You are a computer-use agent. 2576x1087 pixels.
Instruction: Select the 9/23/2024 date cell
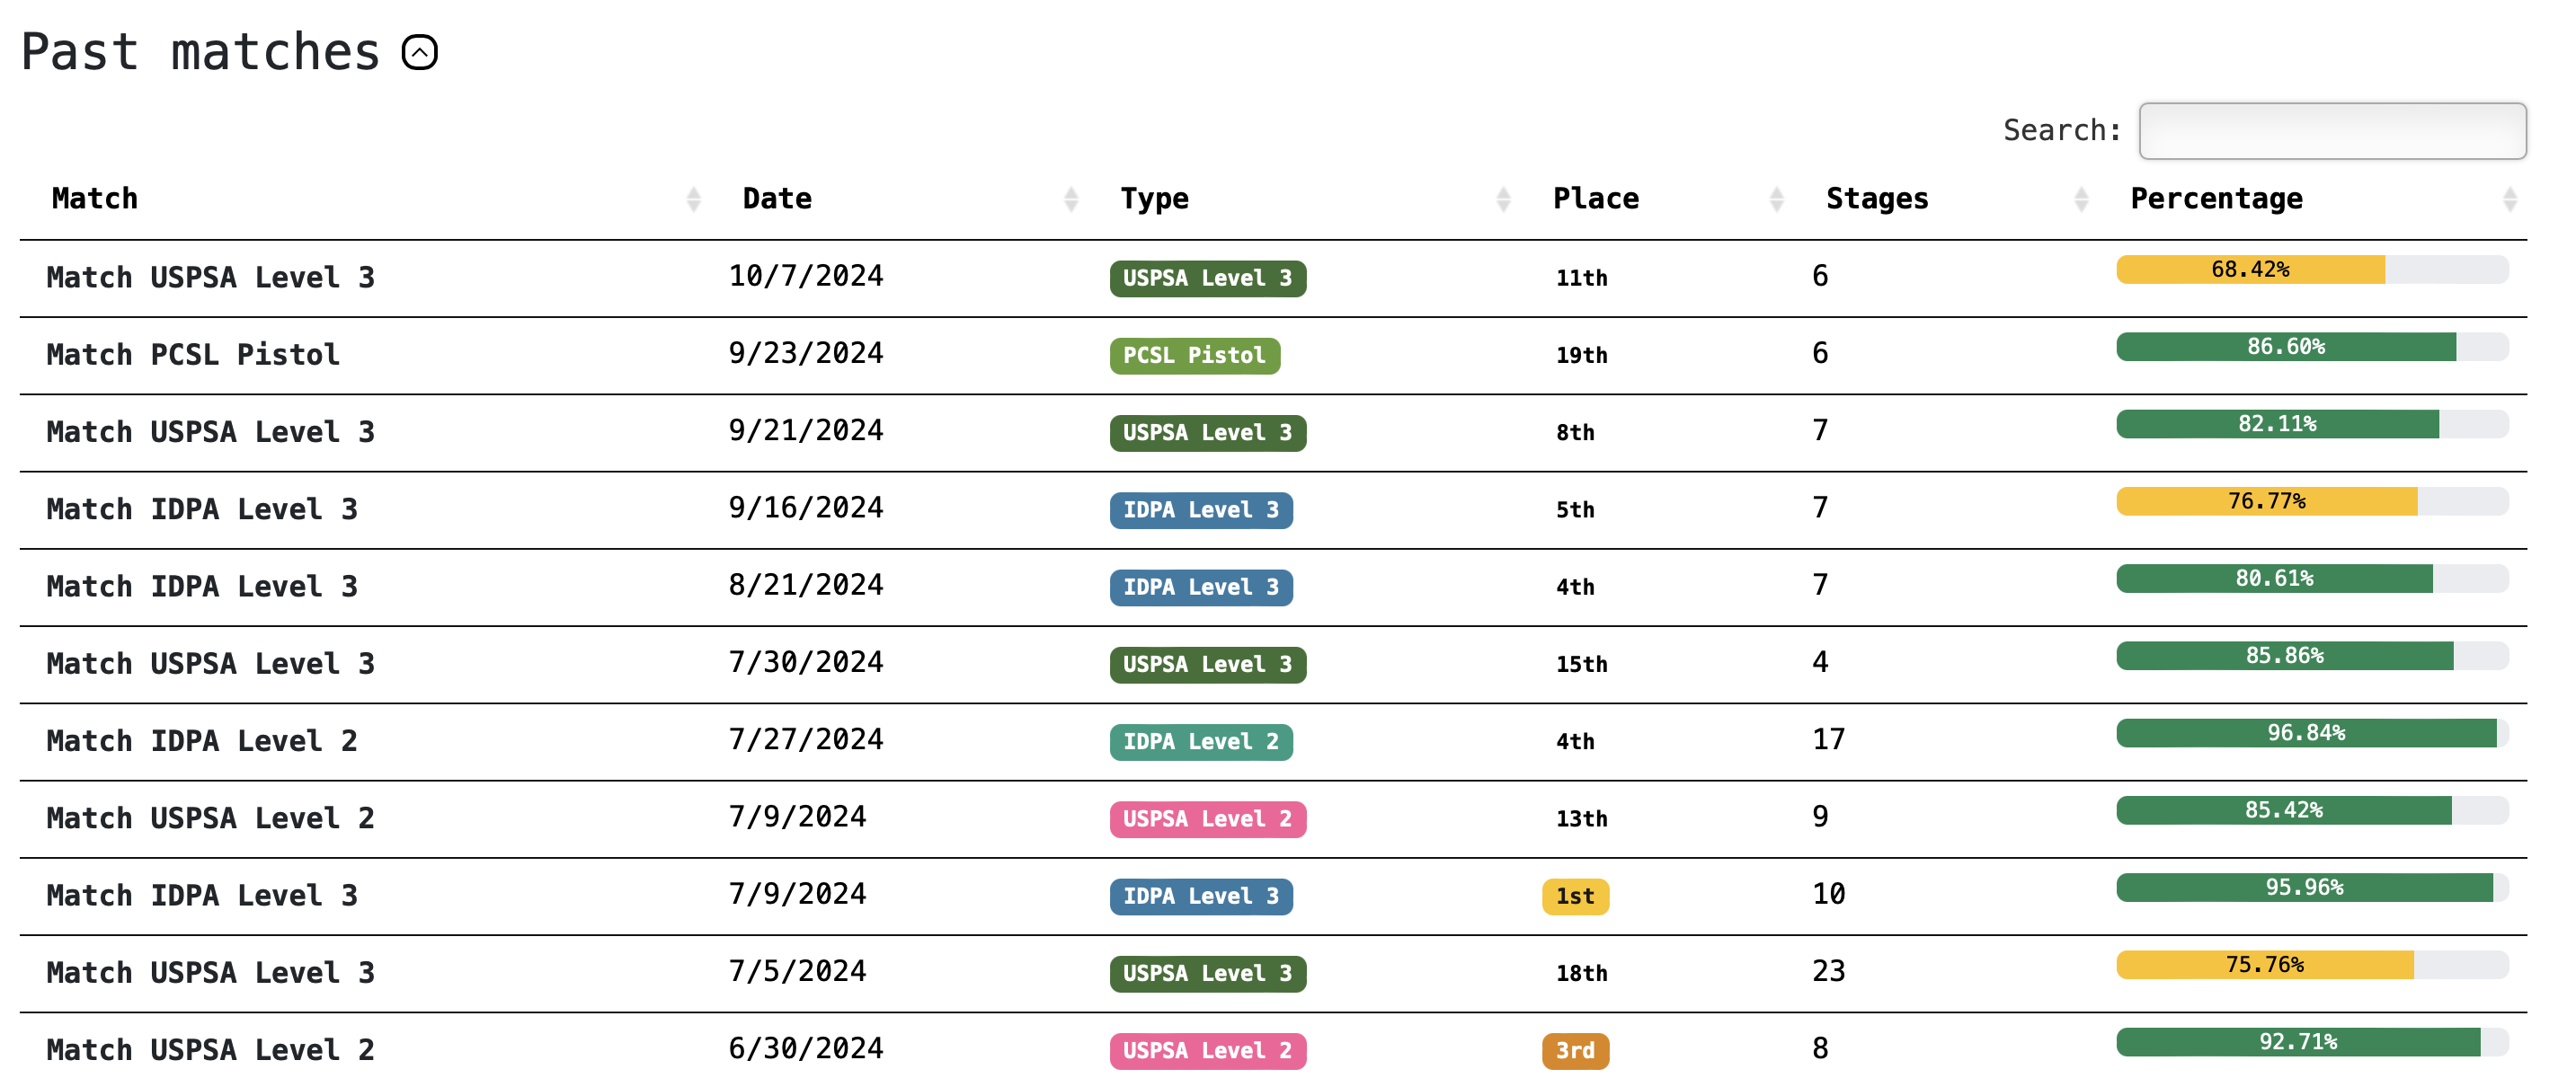[806, 353]
